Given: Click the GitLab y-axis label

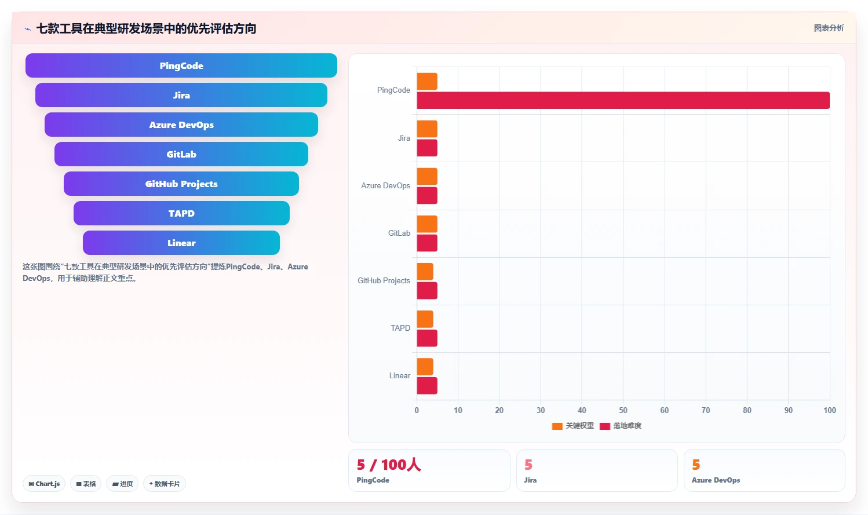Looking at the screenshot, I should pos(399,233).
